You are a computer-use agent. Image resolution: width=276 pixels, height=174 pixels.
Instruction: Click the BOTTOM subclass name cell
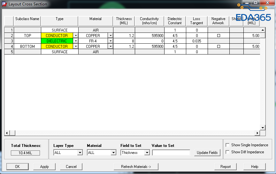pos(27,47)
